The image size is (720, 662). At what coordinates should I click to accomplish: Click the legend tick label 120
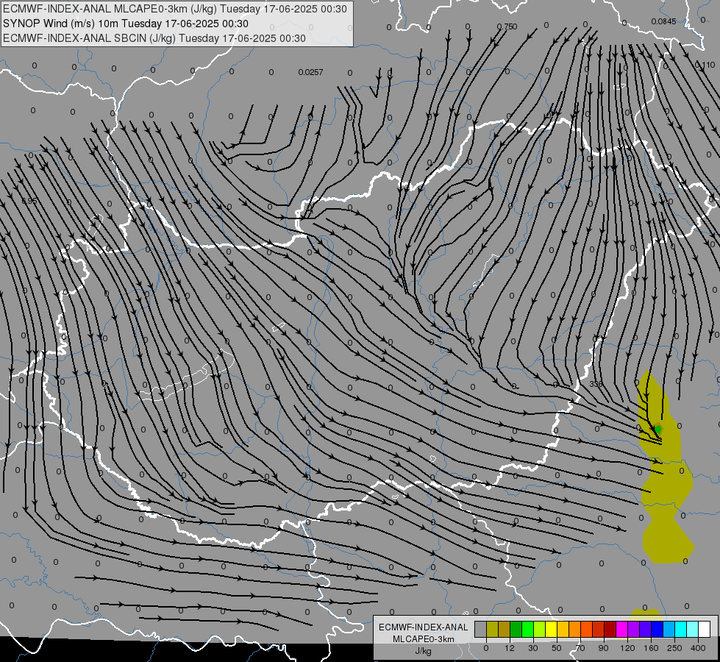[x=628, y=648]
